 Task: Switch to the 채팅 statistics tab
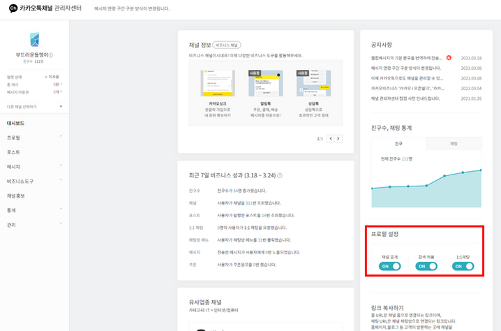pyautogui.click(x=454, y=144)
